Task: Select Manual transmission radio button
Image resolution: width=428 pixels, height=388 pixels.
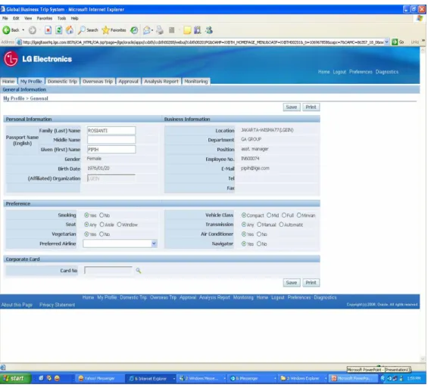Action: pos(259,225)
